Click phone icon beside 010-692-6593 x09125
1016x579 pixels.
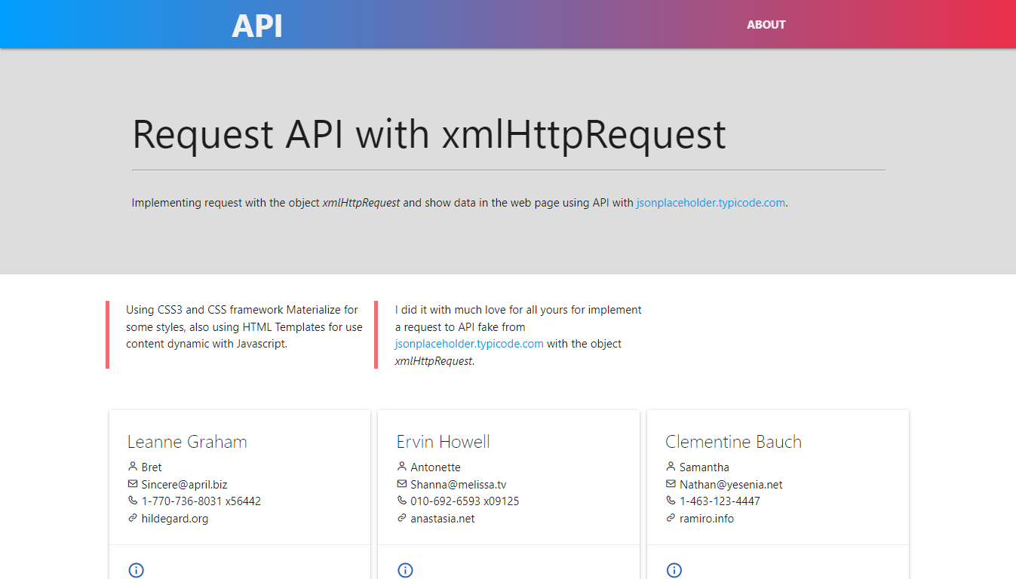(x=402, y=501)
